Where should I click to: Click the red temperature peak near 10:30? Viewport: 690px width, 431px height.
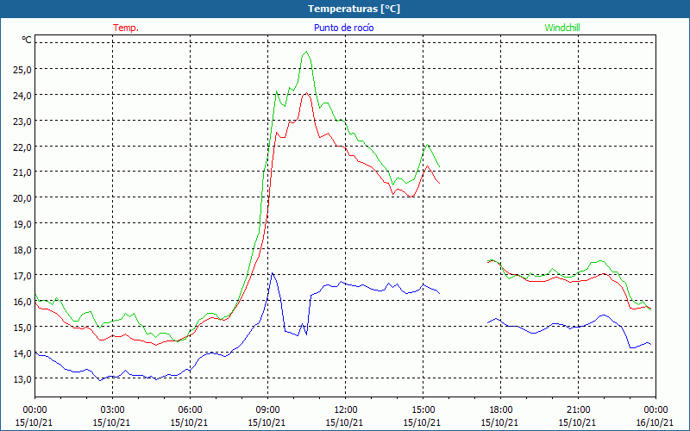306,93
